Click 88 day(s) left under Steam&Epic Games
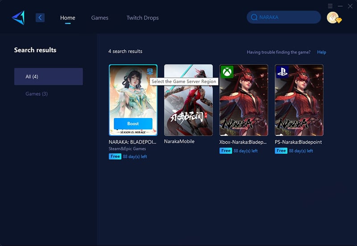This screenshot has height=246, width=357. (135, 157)
